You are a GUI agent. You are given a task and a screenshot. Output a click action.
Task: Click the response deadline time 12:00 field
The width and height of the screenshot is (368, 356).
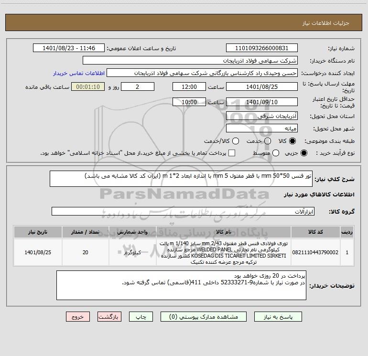(x=189, y=86)
